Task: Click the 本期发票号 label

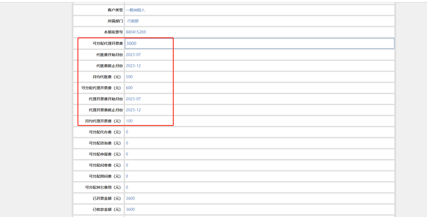Action: (x=113, y=32)
